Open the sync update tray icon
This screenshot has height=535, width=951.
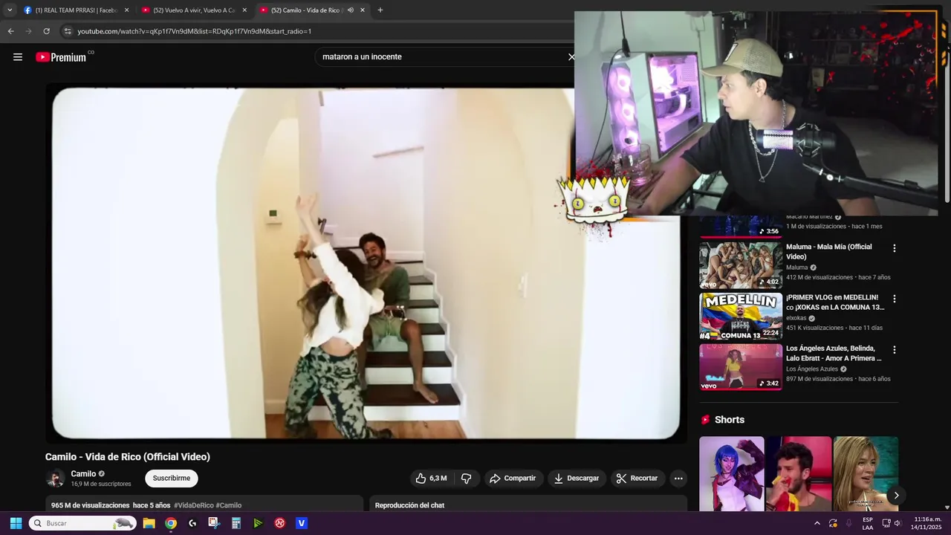(x=833, y=523)
